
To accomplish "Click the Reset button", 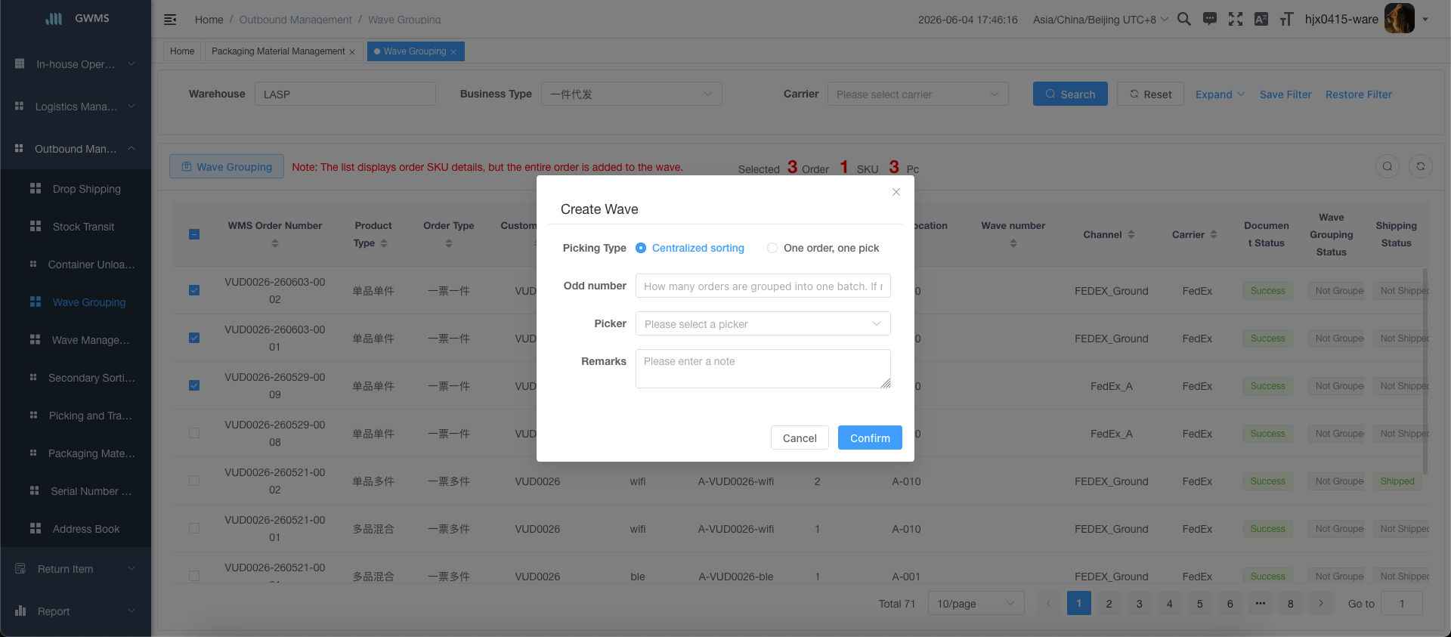I will point(1150,94).
